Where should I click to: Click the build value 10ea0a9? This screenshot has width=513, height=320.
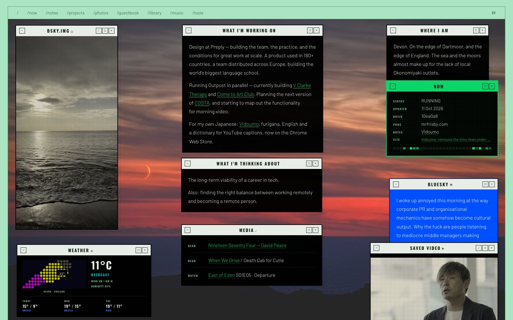429,116
